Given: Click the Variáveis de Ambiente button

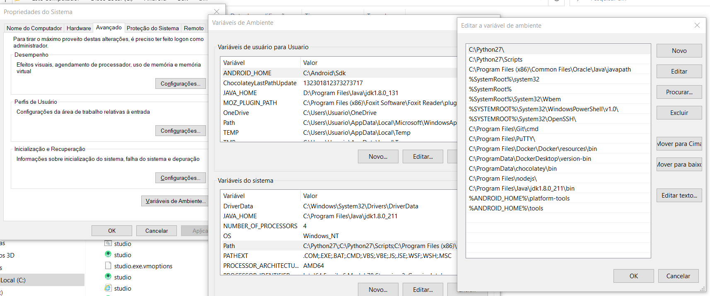Looking at the screenshot, I should (x=174, y=201).
